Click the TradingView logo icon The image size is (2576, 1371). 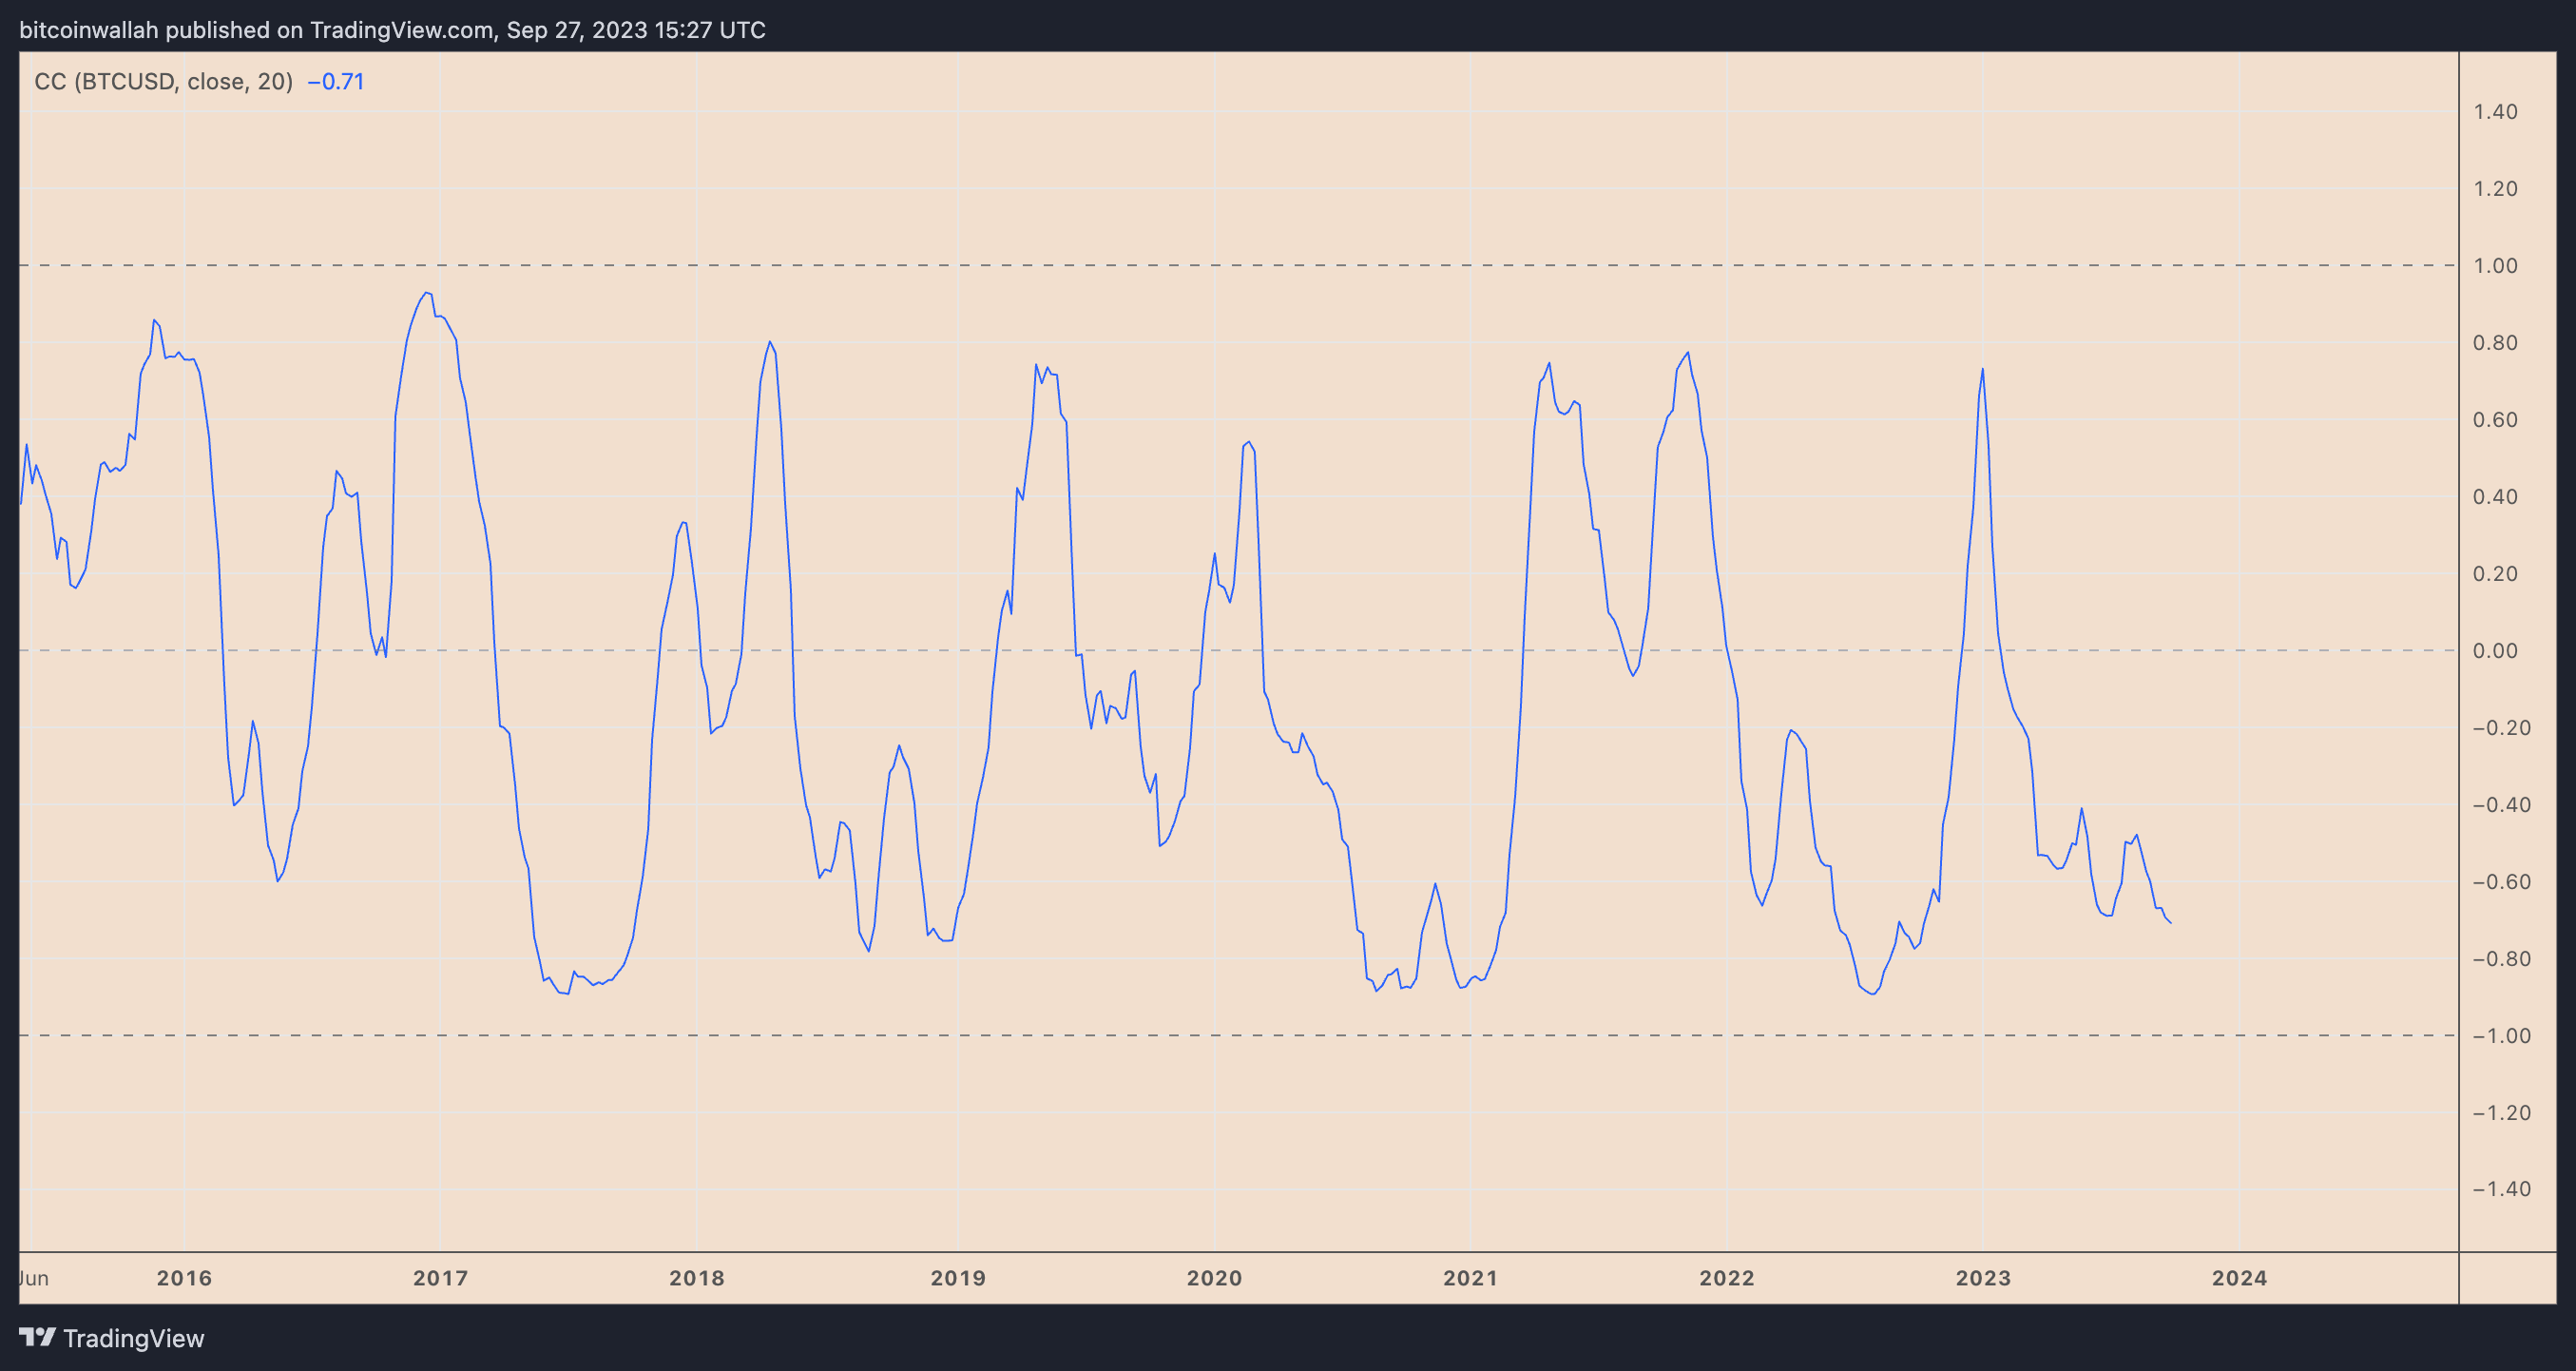[37, 1337]
